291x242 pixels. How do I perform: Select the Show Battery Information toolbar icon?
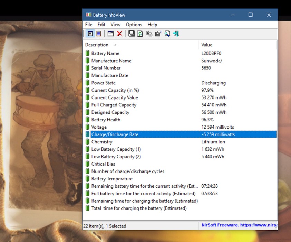(90, 34)
